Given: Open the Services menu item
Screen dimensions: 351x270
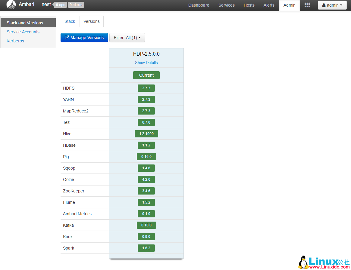Looking at the screenshot, I should tap(226, 5).
